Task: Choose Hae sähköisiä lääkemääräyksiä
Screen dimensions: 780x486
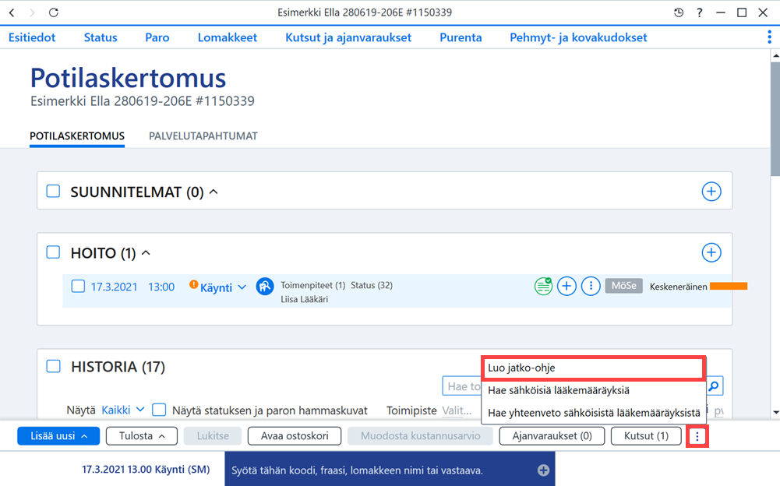Action: tap(594, 390)
